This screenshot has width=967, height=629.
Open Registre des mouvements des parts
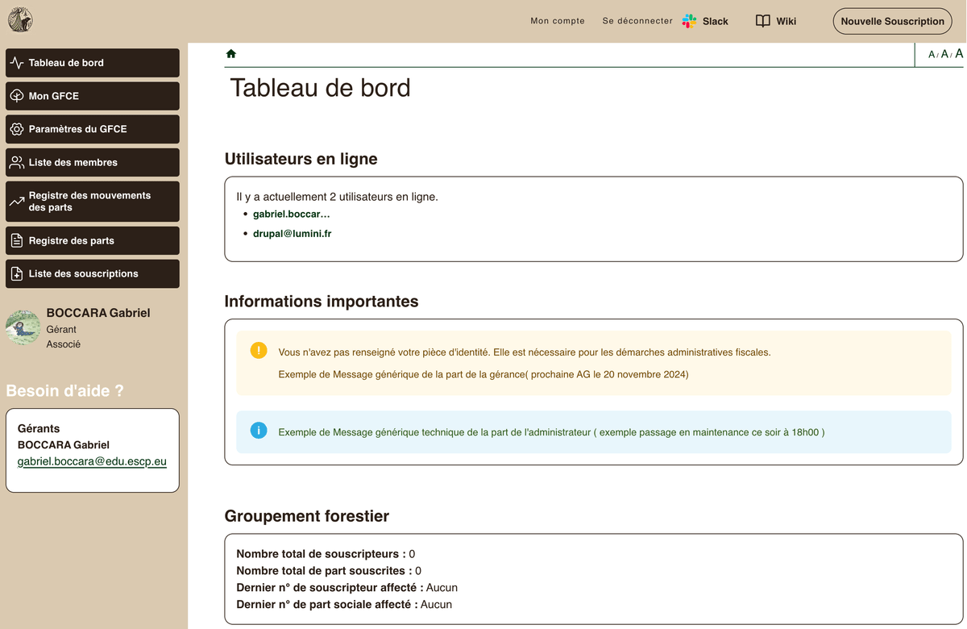[x=92, y=202]
